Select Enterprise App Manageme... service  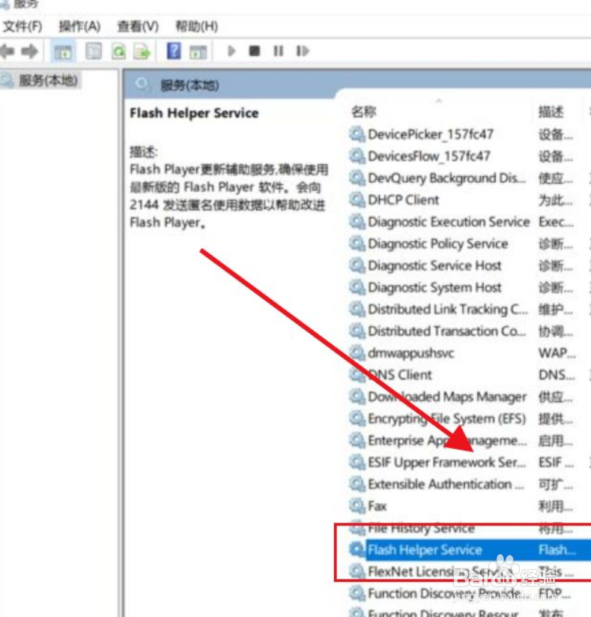pyautogui.click(x=447, y=440)
